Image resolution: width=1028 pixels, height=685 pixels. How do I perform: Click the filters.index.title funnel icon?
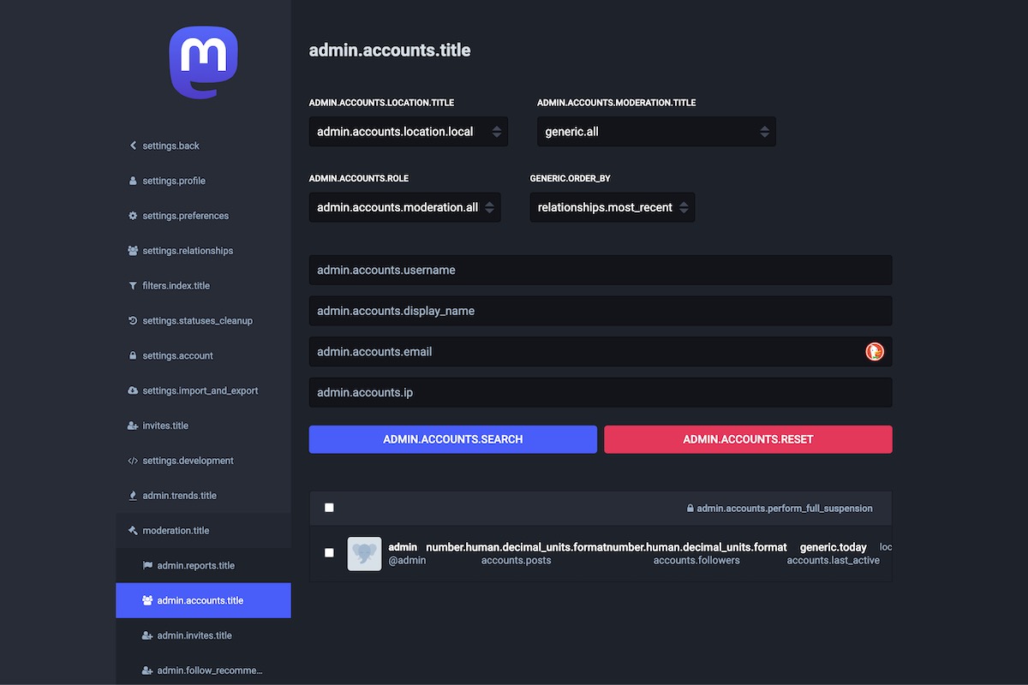coord(133,286)
